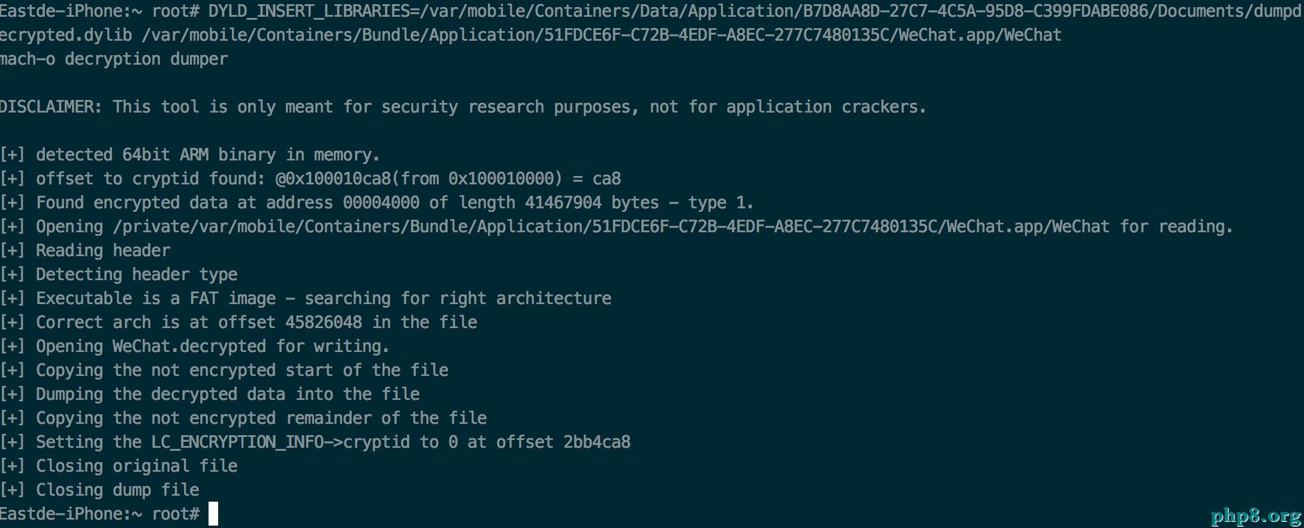Image resolution: width=1304 pixels, height=528 pixels.
Task: Click the php8.org watermark link
Action: [x=1255, y=515]
